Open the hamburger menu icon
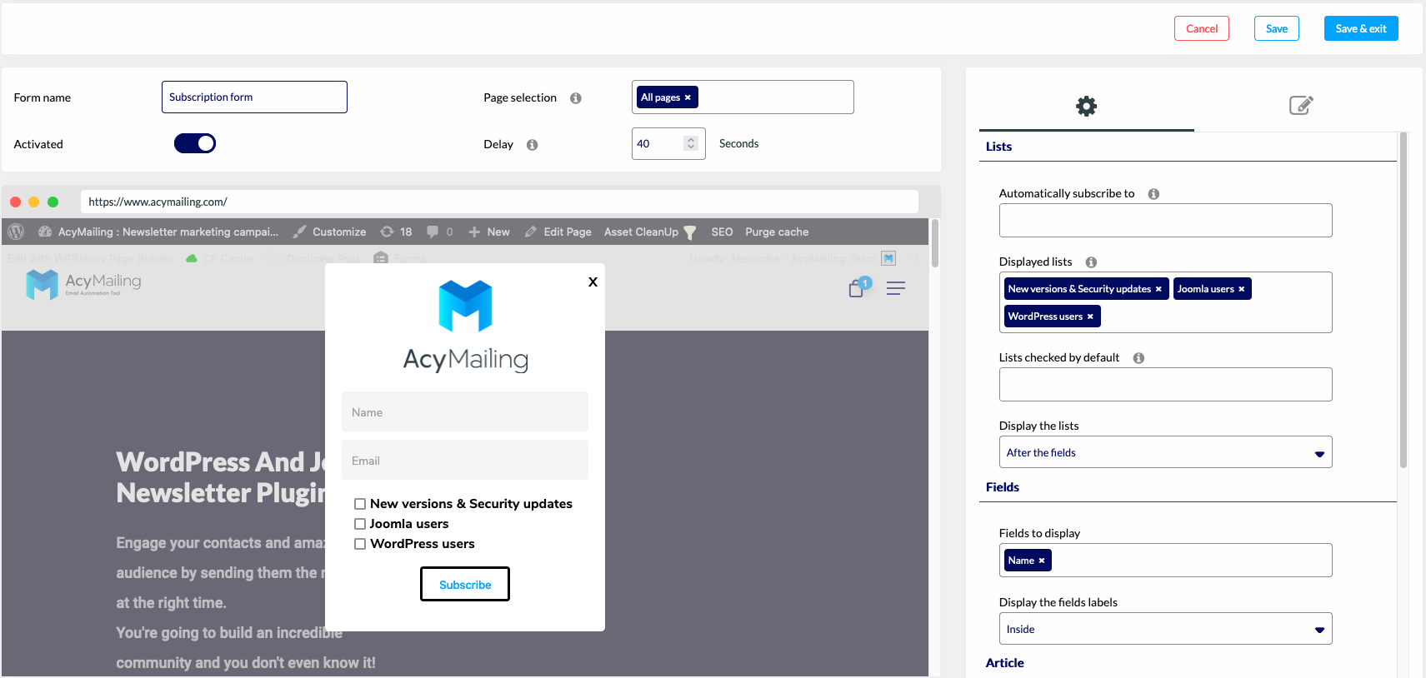 (x=896, y=288)
